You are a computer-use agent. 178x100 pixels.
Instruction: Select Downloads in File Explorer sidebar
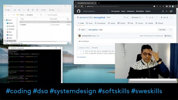tap(11, 29)
